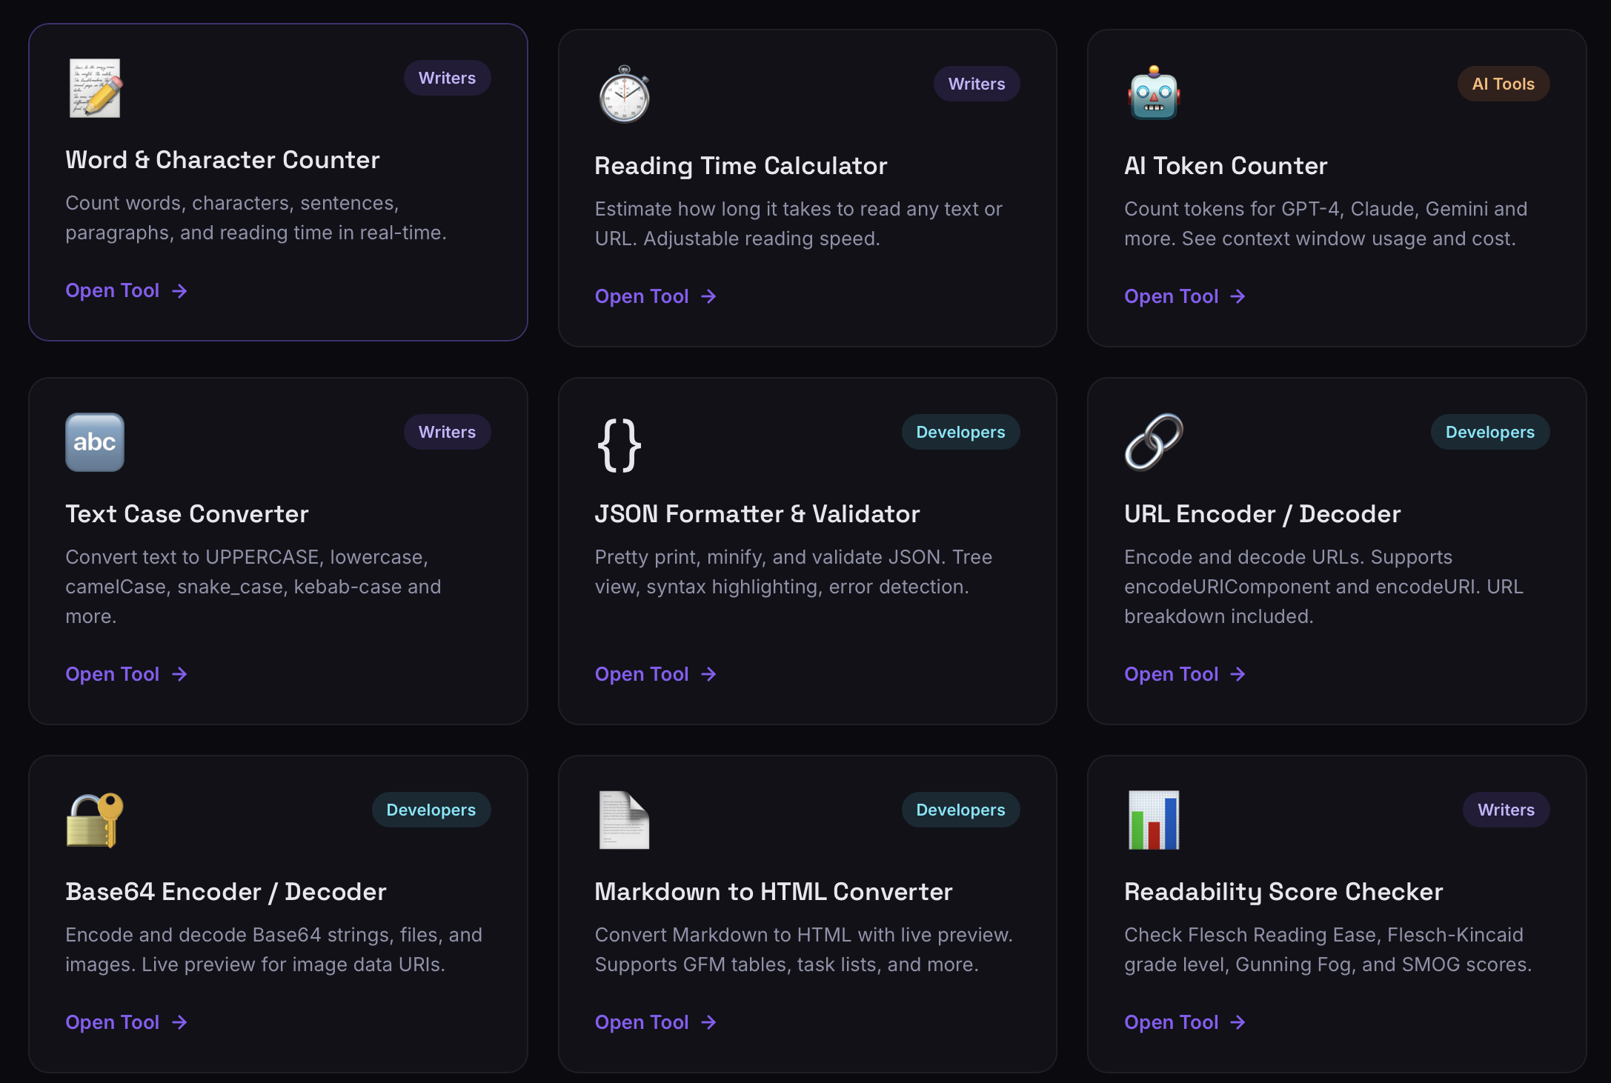Click the chain link icon for URL Encoder
Screen dimensions: 1611x1083
point(1154,442)
